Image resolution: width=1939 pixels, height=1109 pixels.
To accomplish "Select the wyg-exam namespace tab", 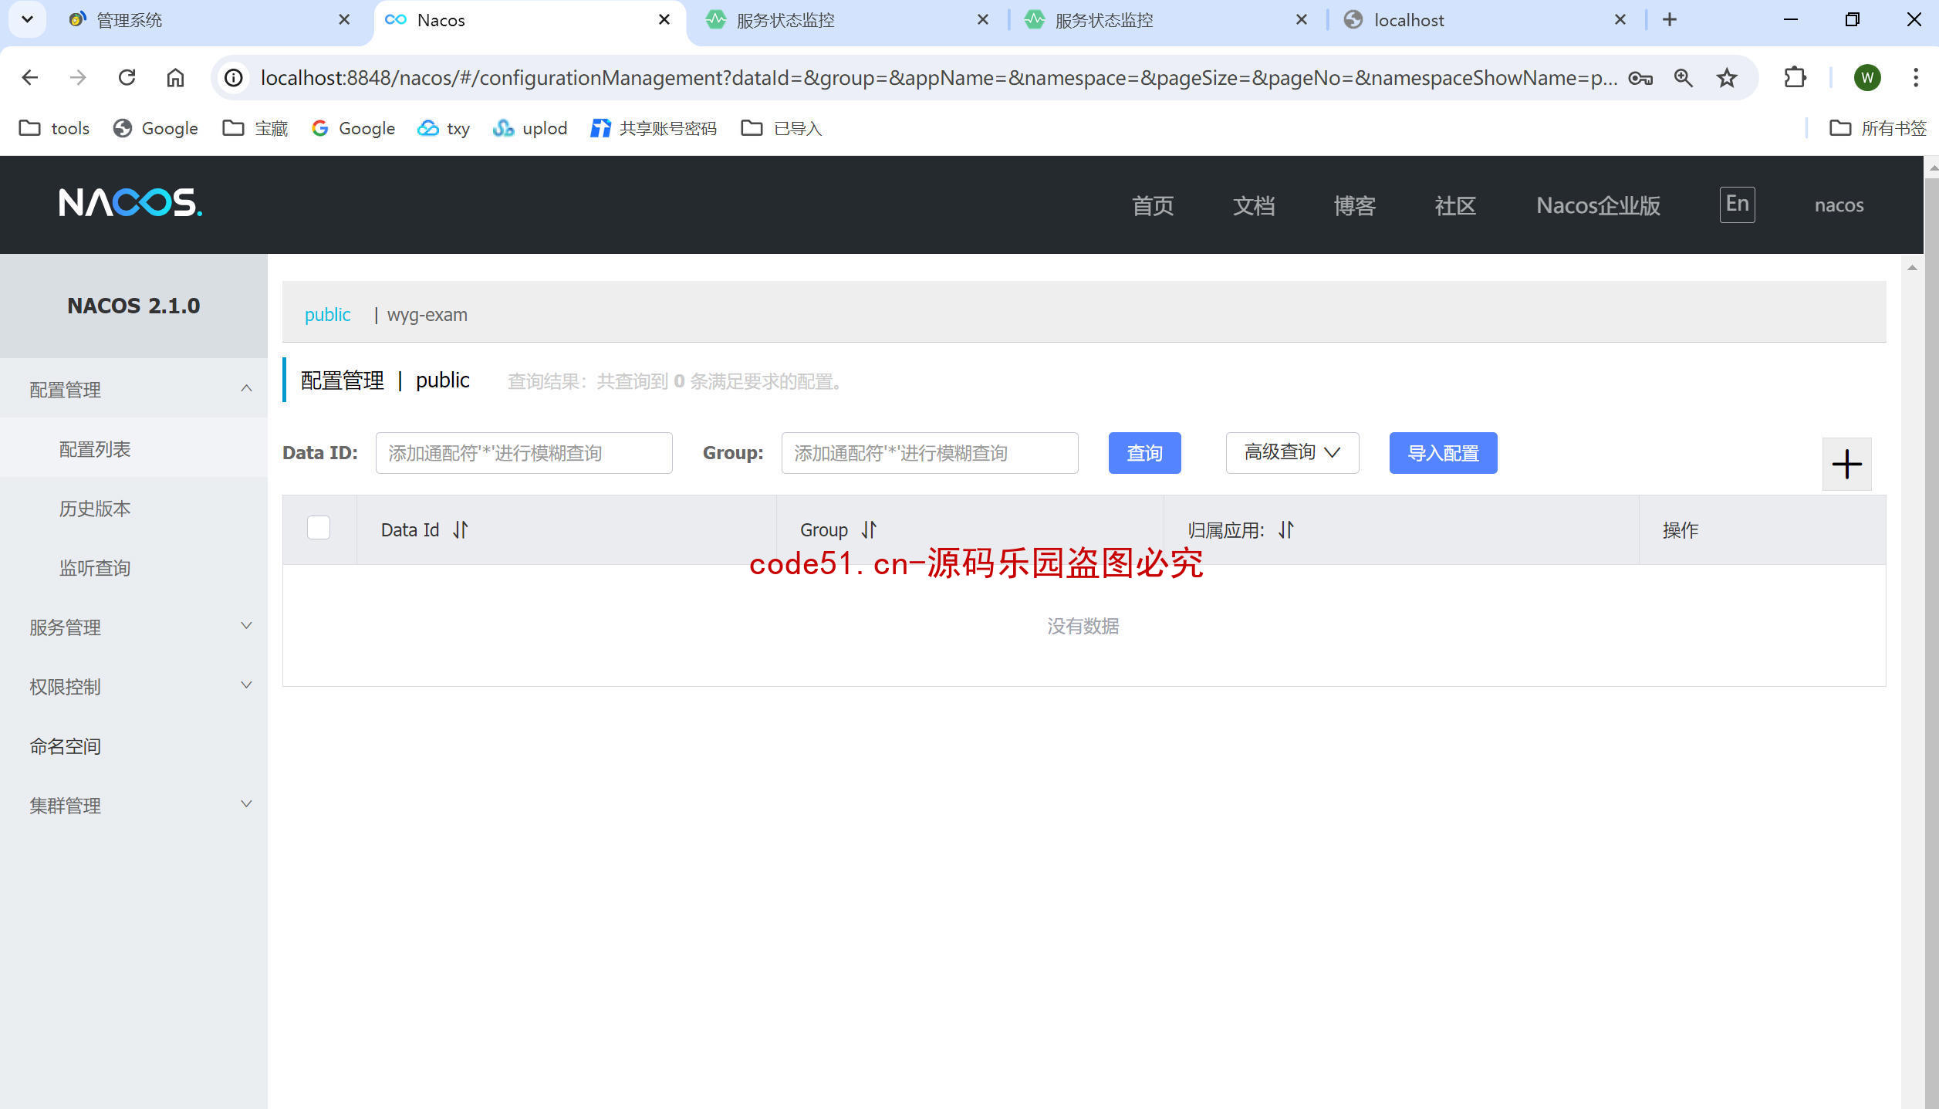I will click(427, 315).
